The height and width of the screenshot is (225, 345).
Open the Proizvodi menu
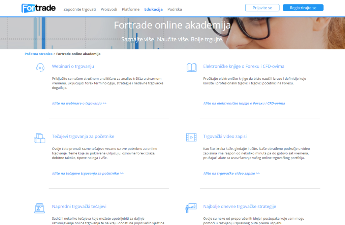point(109,9)
